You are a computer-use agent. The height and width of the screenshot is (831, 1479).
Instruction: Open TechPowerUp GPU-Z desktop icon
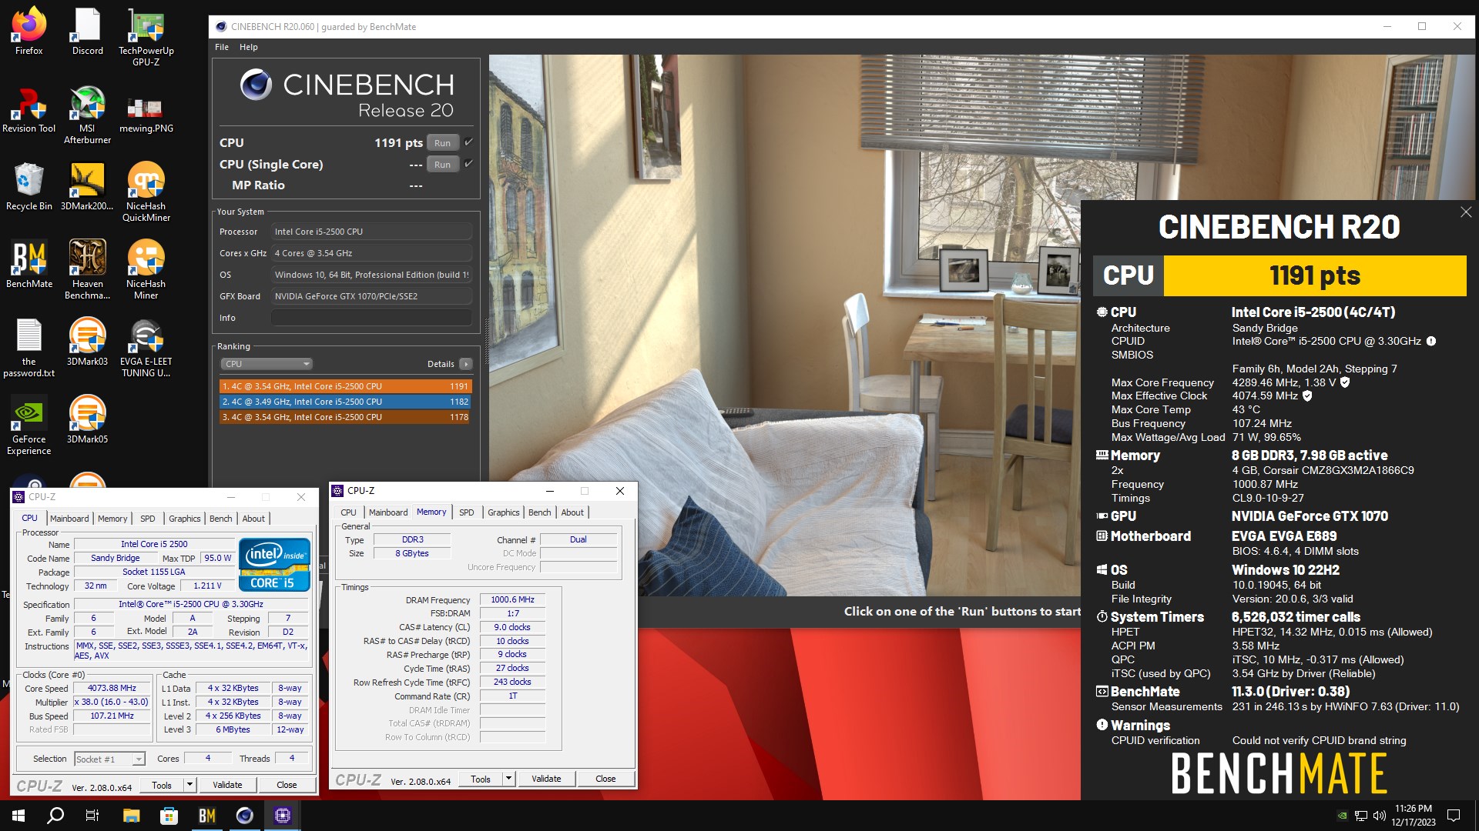tap(146, 38)
